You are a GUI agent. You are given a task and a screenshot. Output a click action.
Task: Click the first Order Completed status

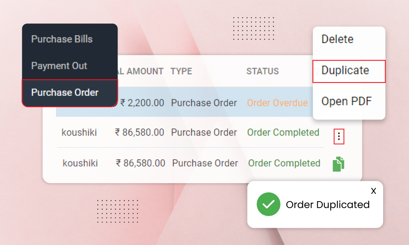[x=283, y=133]
